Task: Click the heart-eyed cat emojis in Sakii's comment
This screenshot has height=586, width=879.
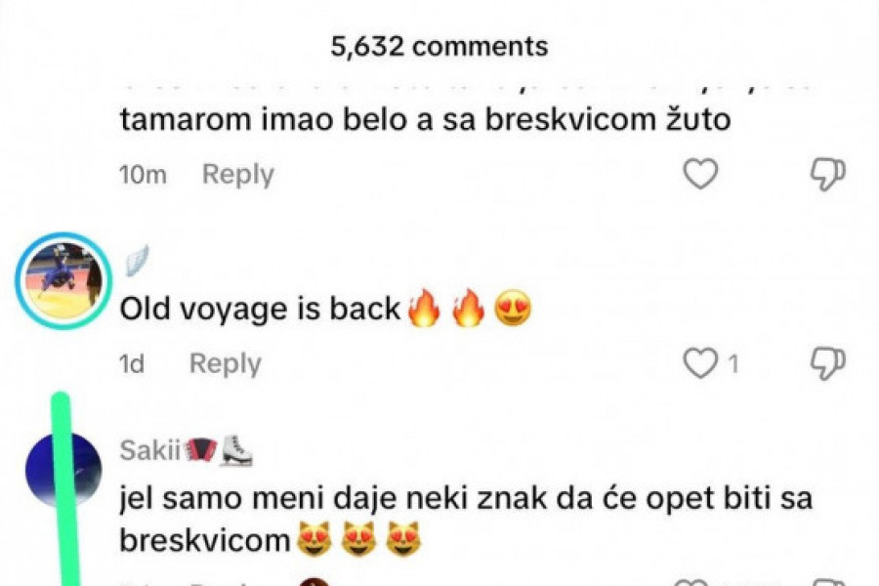Action: [x=358, y=539]
